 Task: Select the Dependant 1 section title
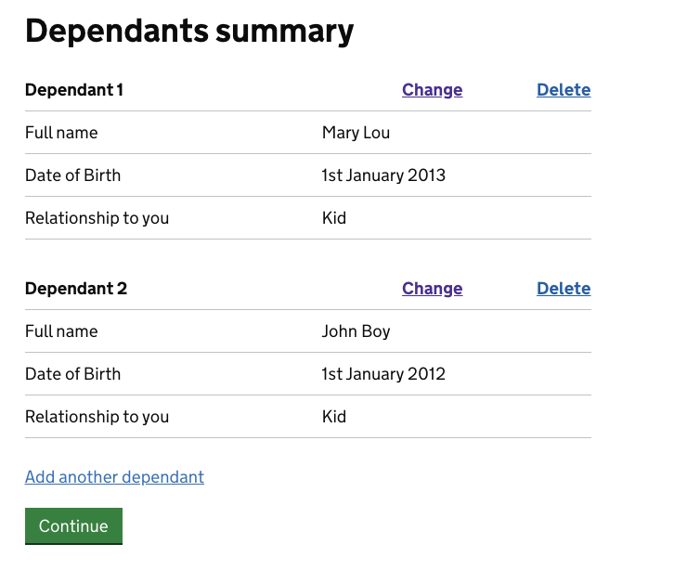[74, 90]
